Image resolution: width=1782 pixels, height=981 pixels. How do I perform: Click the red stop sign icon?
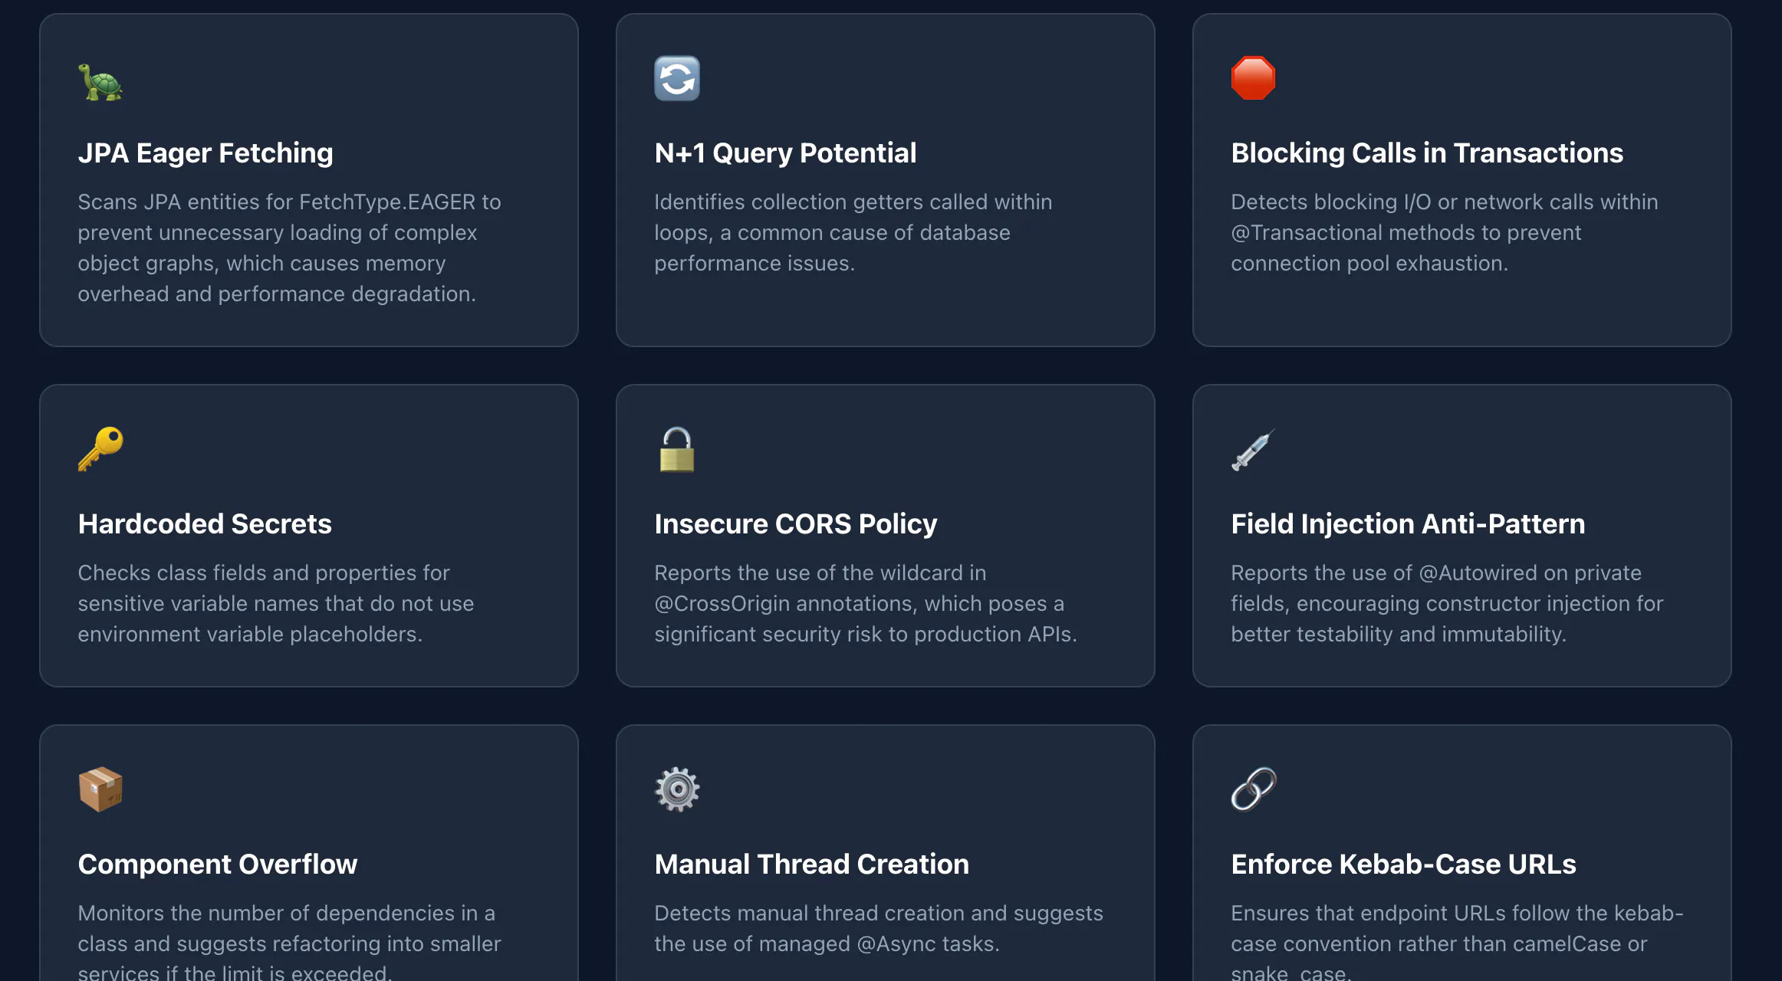click(x=1254, y=78)
